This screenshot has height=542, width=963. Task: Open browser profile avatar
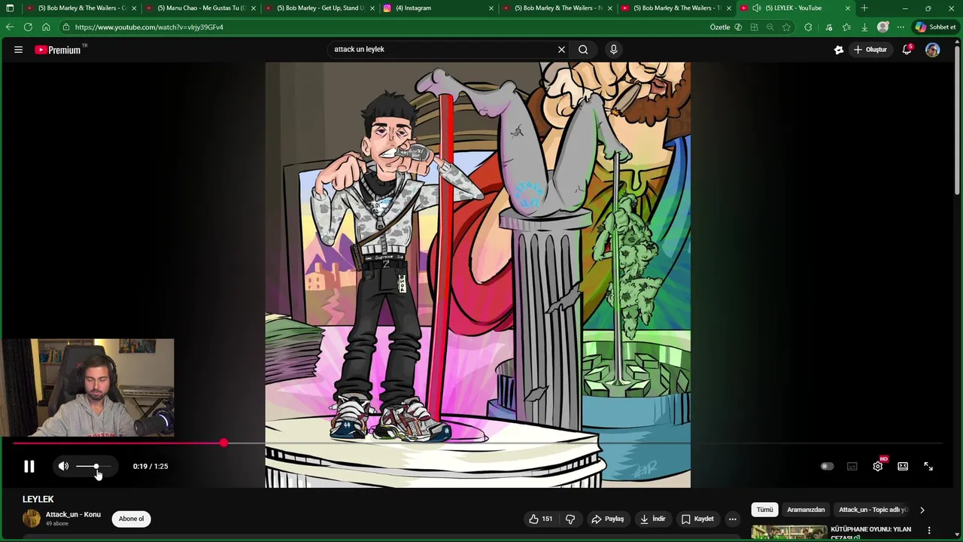point(883,27)
